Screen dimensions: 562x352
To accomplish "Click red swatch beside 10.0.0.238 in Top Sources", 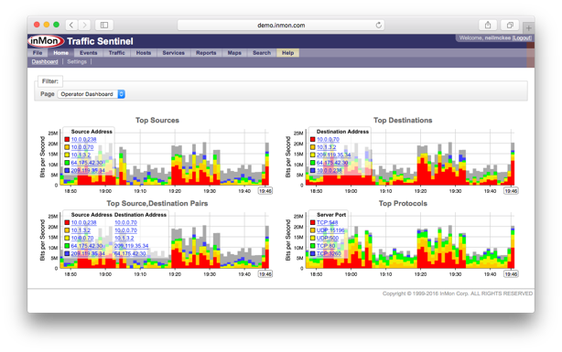I will pos(67,139).
